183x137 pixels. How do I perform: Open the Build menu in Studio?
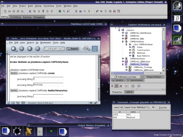(x=30, y=6)
